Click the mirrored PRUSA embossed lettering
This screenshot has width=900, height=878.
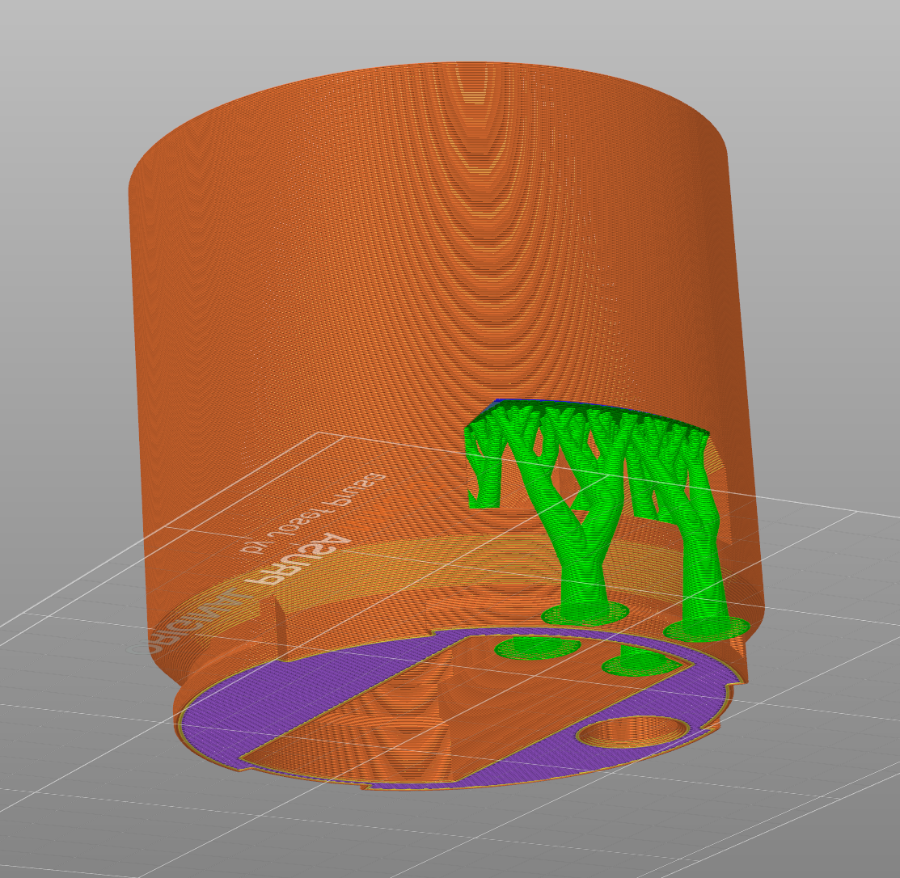[297, 559]
